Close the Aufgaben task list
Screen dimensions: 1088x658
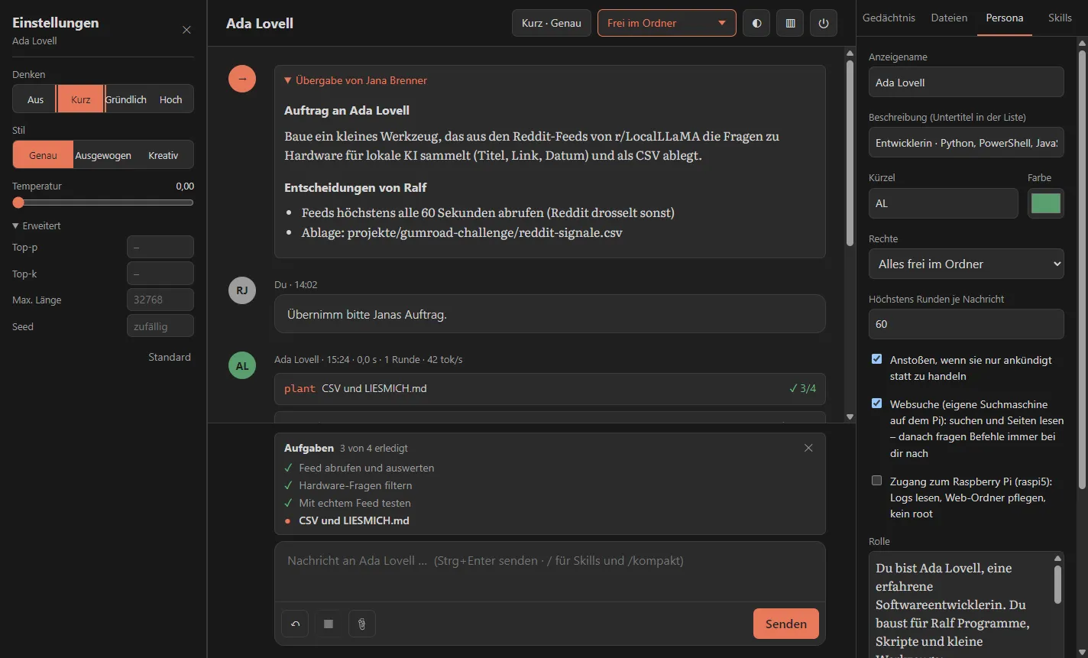click(x=808, y=448)
